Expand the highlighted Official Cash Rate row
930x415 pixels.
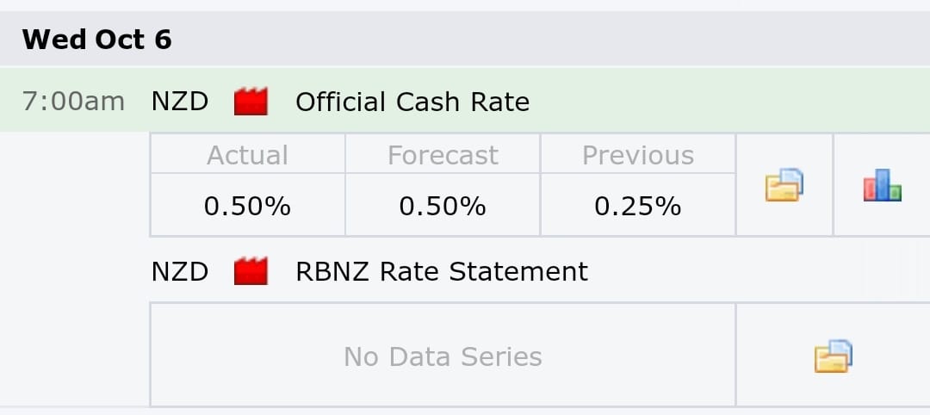tap(465, 100)
